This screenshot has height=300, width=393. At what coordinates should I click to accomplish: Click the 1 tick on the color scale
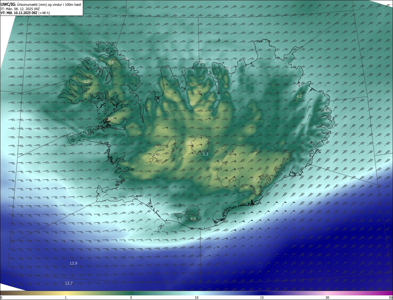[x=66, y=298]
